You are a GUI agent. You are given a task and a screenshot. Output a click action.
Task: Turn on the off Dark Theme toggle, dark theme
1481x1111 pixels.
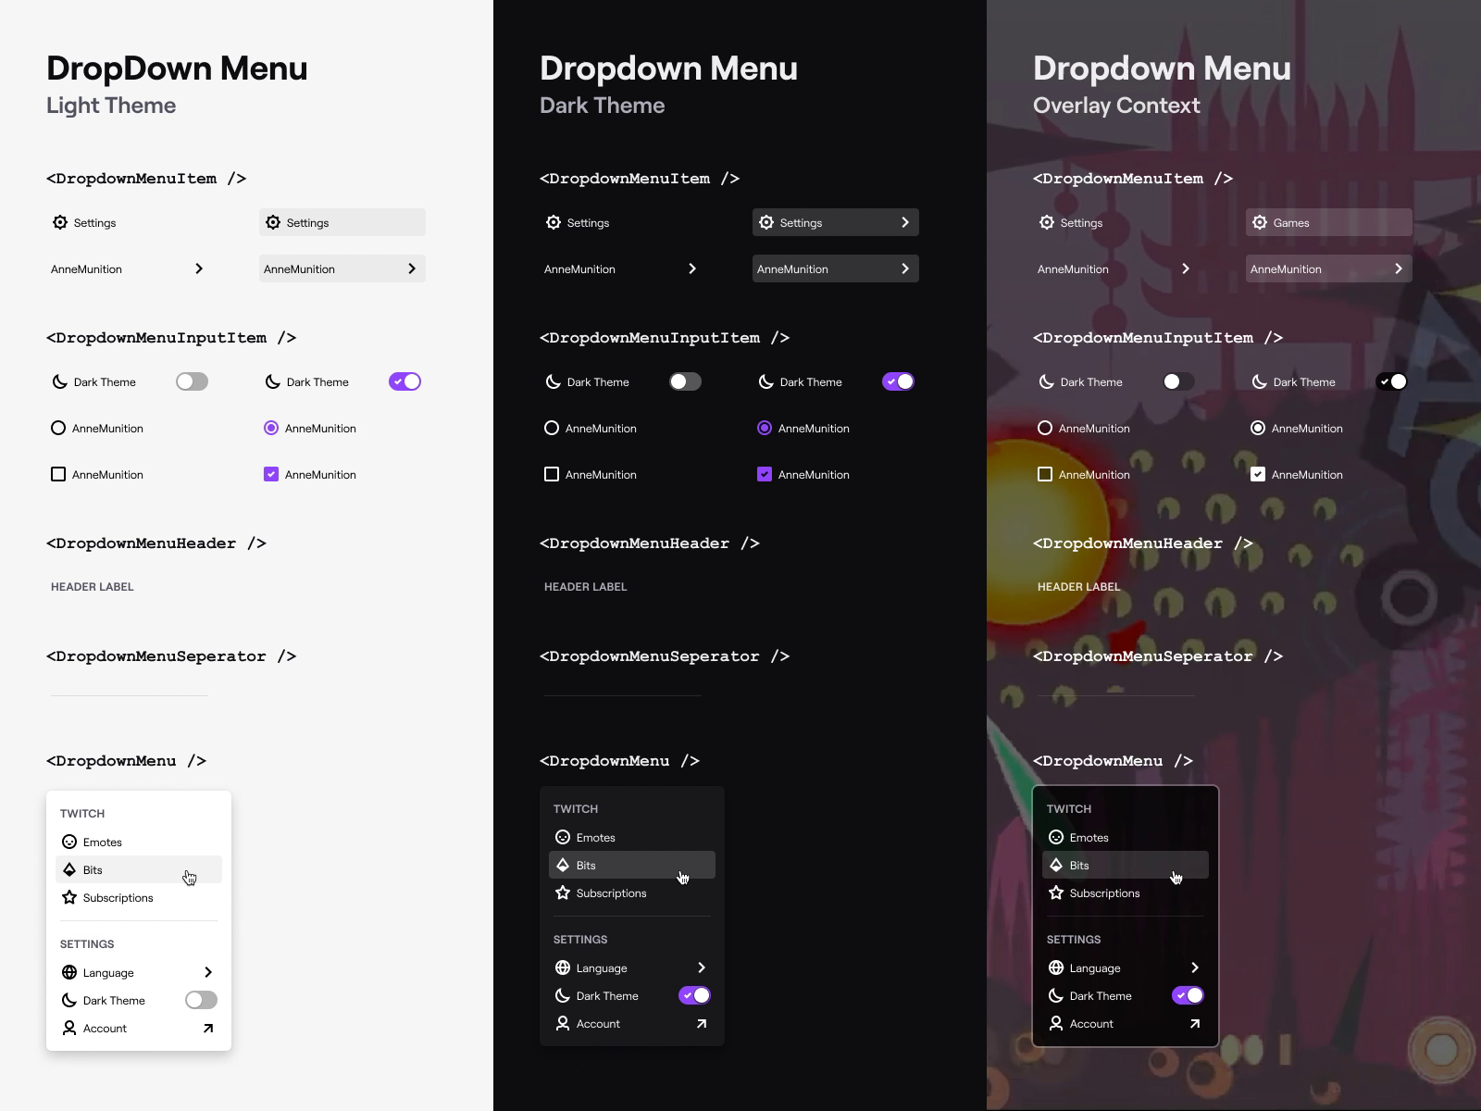coord(686,382)
